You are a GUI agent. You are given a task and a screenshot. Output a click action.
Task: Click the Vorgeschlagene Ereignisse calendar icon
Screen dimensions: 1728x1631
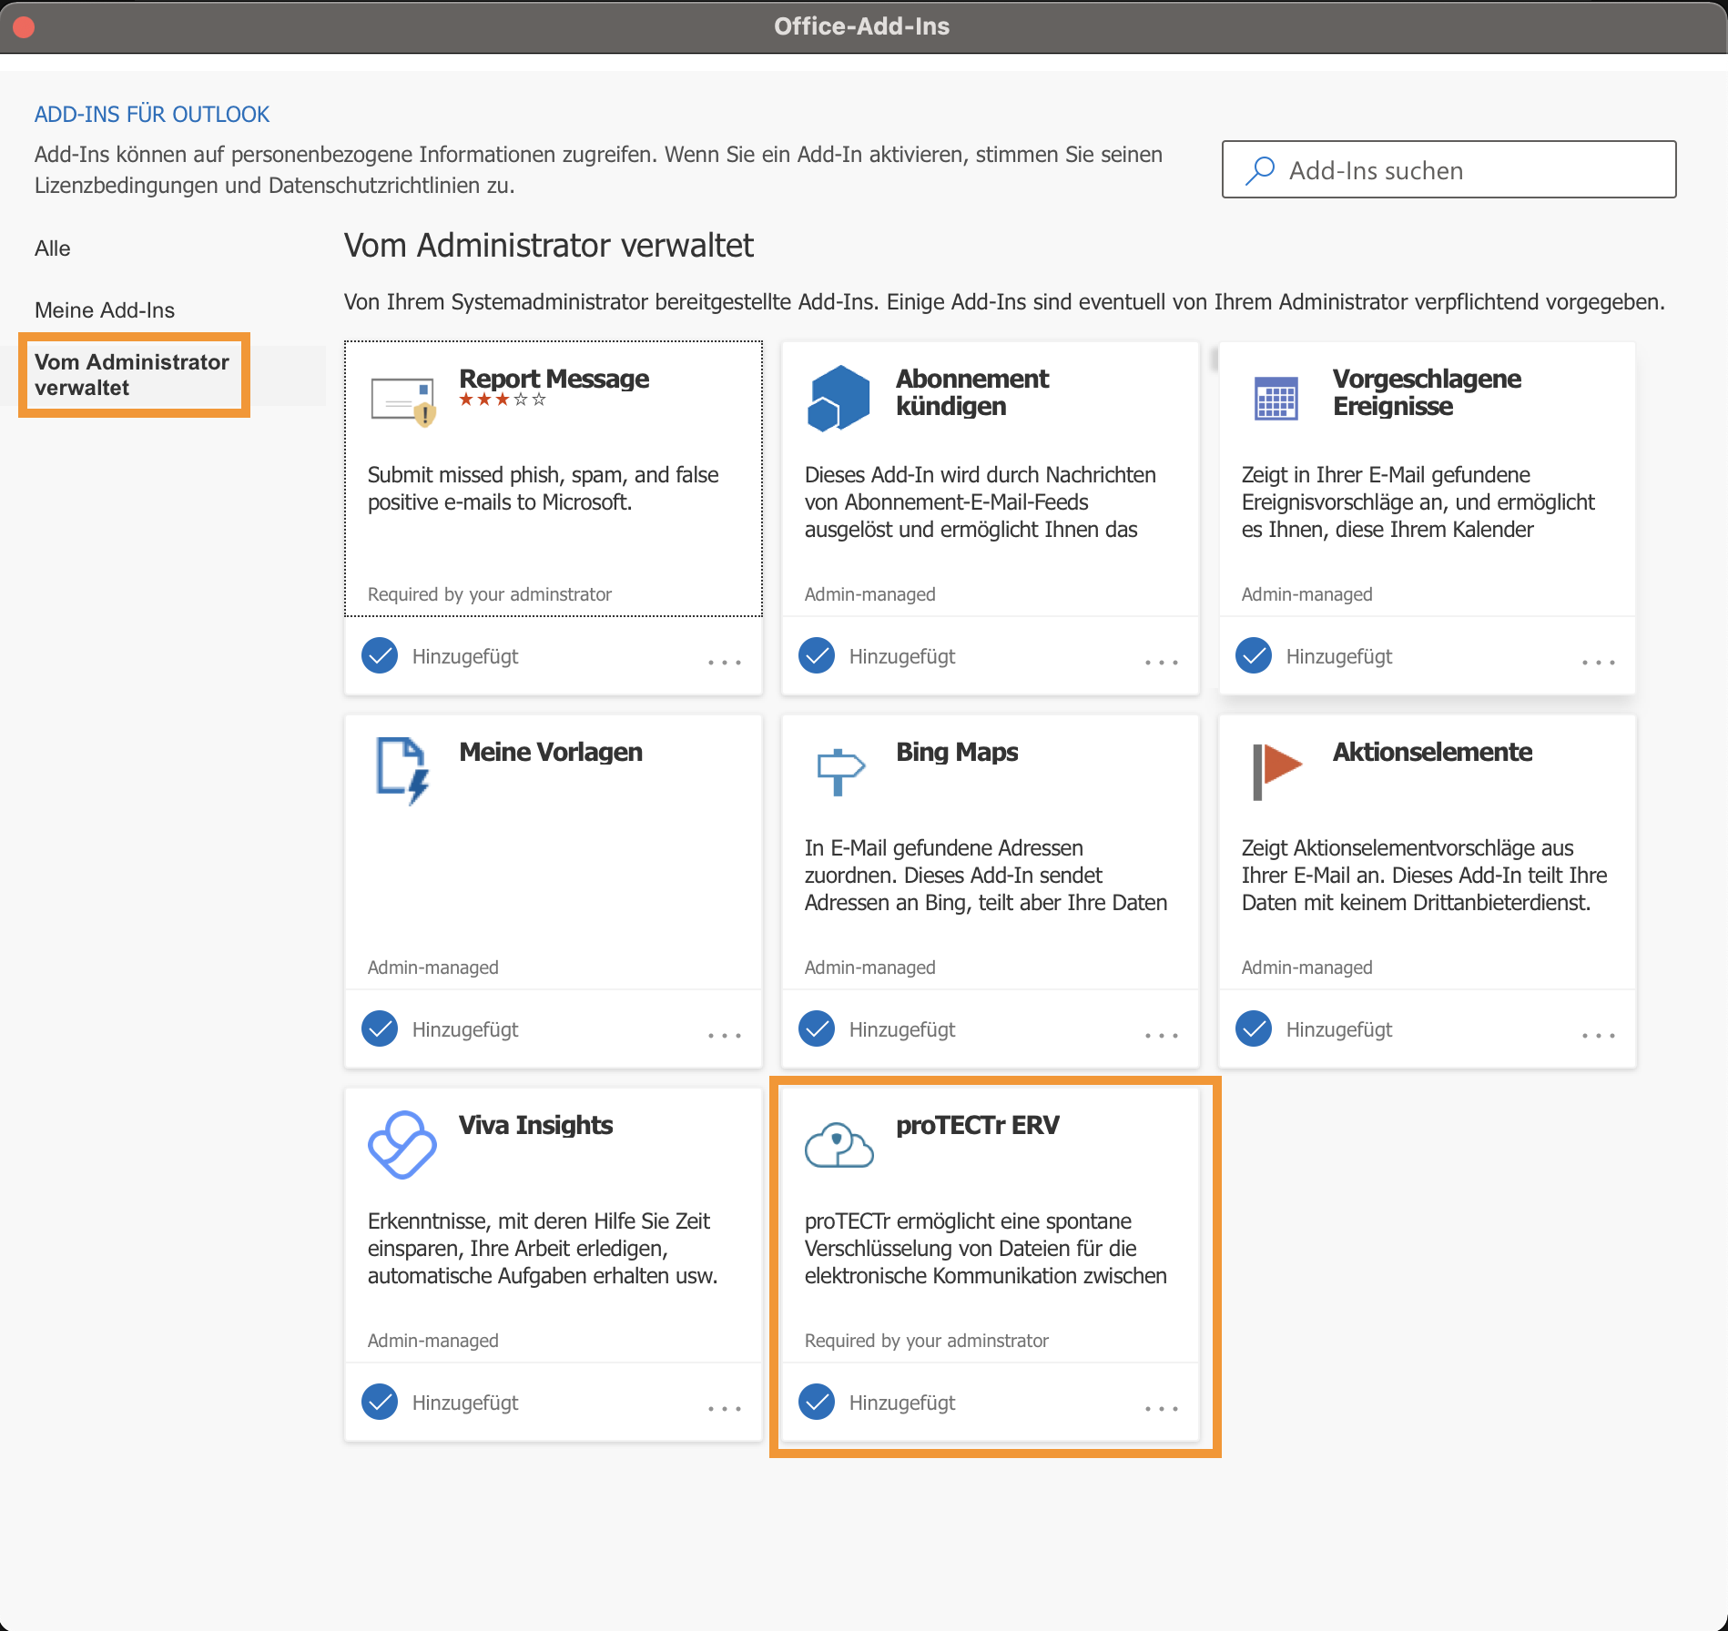coord(1276,399)
